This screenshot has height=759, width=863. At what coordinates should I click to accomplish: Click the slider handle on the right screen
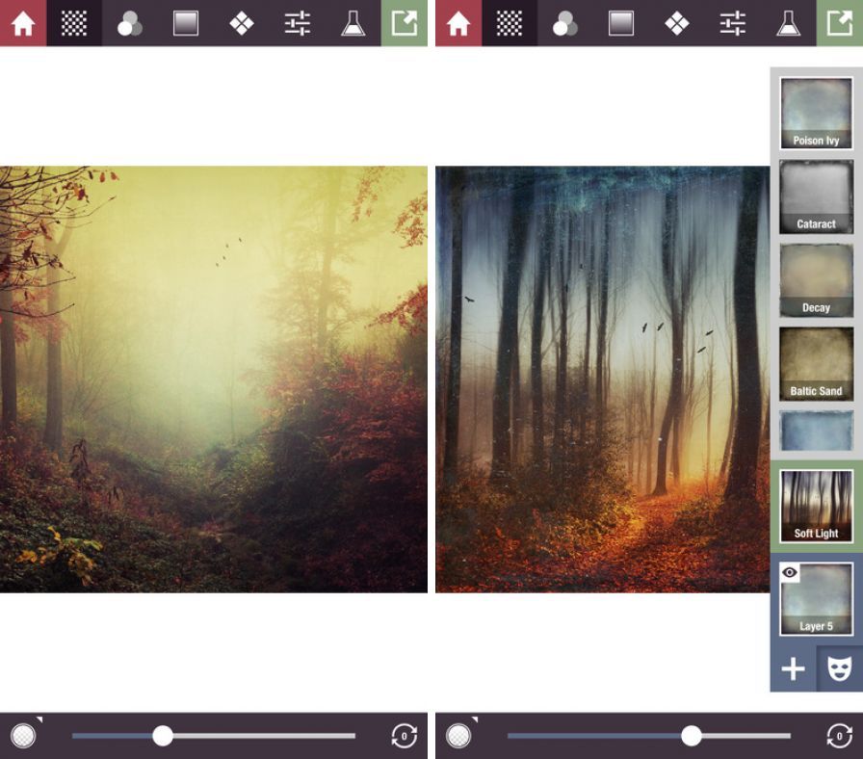click(x=691, y=736)
